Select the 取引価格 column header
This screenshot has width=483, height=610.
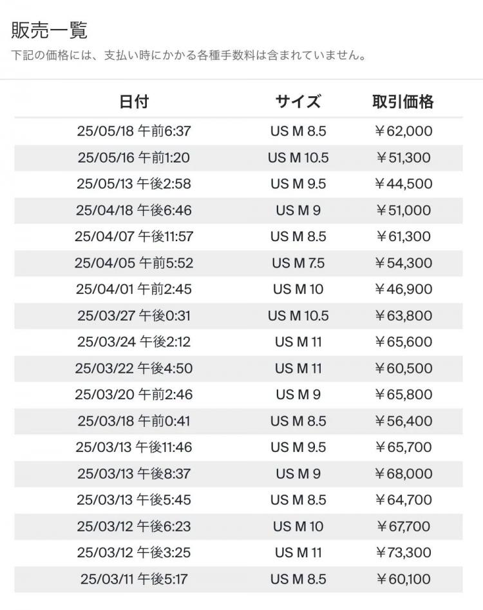click(403, 101)
